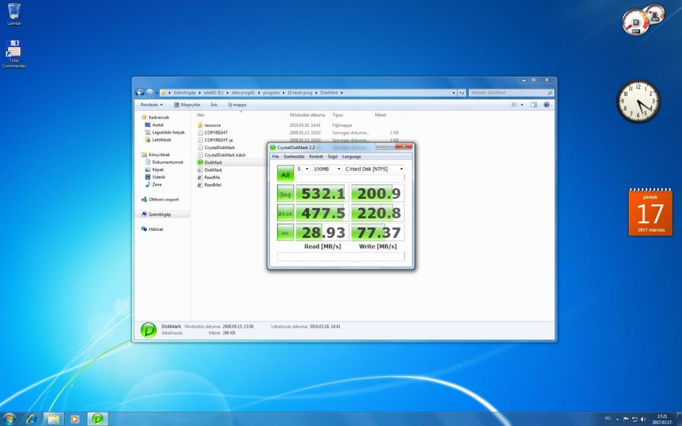Open the 100MB test size dropdown
This screenshot has width=682, height=426.
[x=326, y=169]
